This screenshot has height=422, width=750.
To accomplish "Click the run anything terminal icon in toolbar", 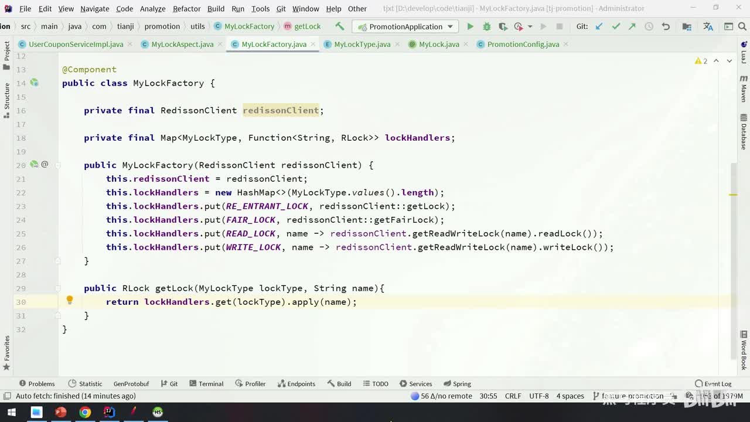I will (729, 26).
